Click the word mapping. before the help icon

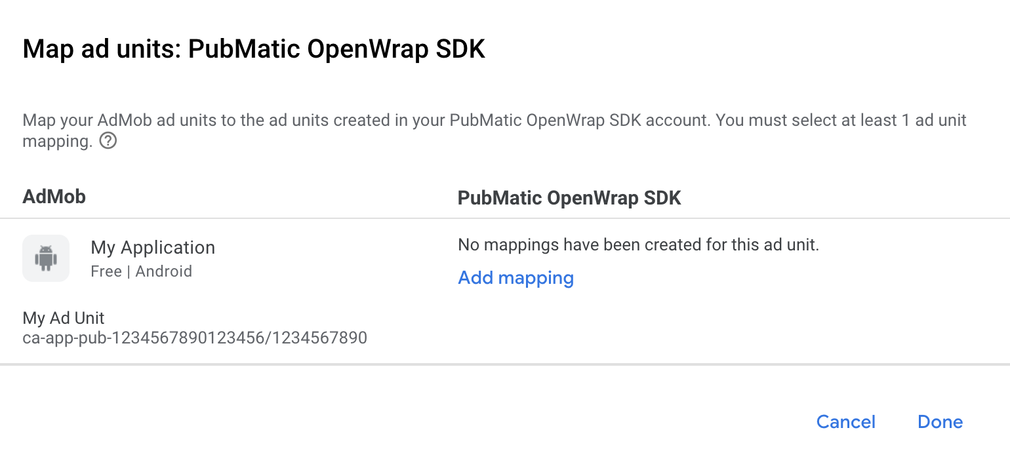(57, 141)
